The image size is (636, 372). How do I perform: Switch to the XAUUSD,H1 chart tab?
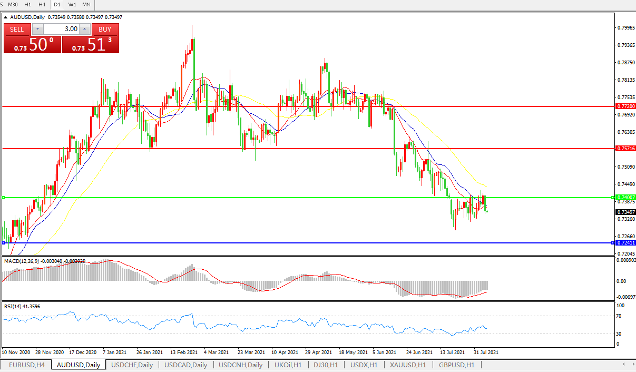point(408,365)
